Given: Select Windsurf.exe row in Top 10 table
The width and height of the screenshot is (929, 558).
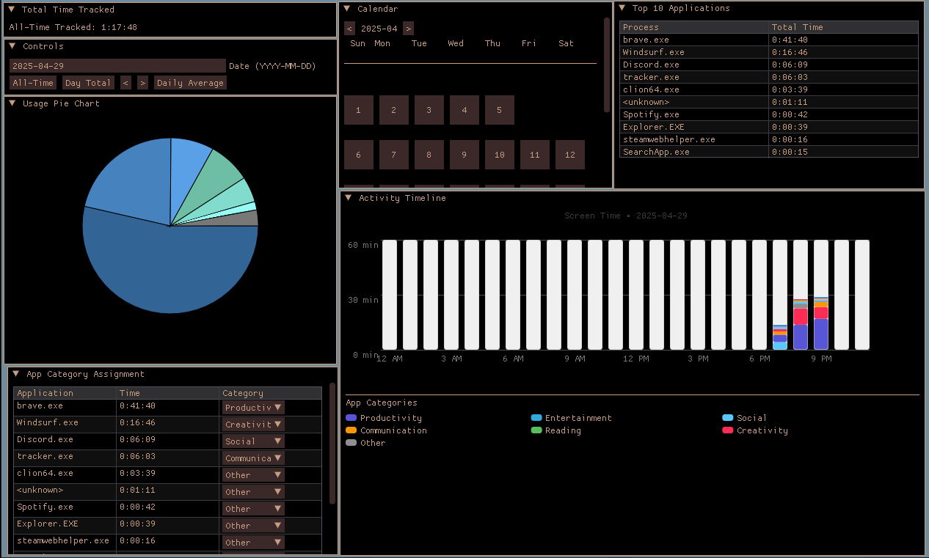Looking at the screenshot, I should click(769, 52).
